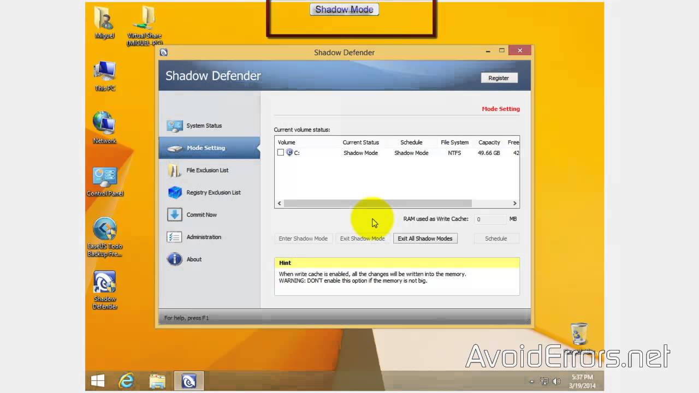Select the C: volume shadow icon

(289, 153)
